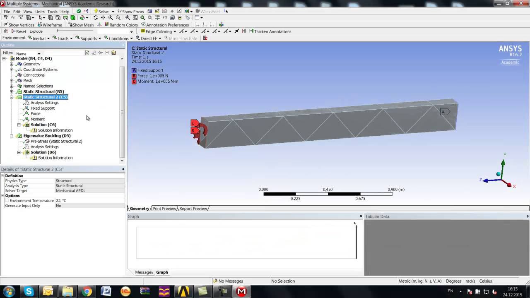Click the outline refresh filter icon
530x298 pixels.
click(x=87, y=53)
